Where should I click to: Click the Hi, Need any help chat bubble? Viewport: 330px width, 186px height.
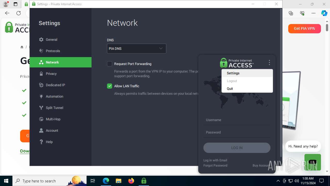pos(303,146)
